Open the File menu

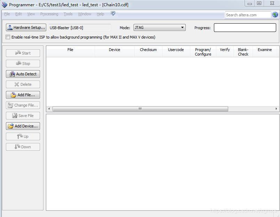point(7,14)
